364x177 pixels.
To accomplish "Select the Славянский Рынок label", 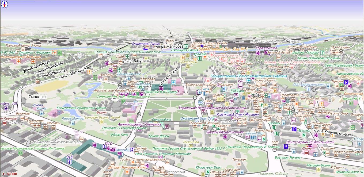I will point(146,43).
